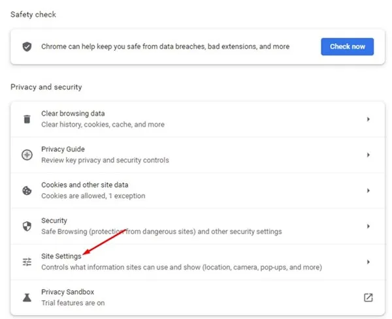
Task: Click the Security row title
Action: coord(54,220)
